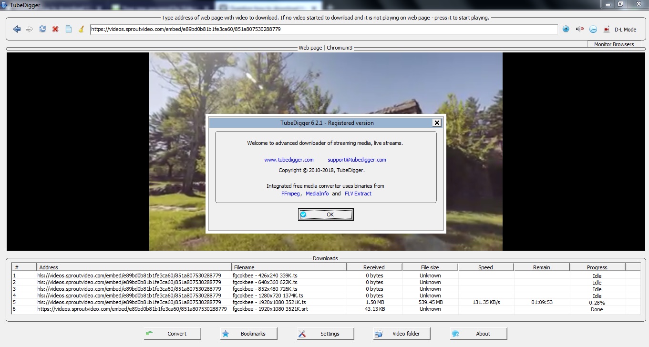Sort downloads by the # column header
The width and height of the screenshot is (649, 347).
[24, 267]
